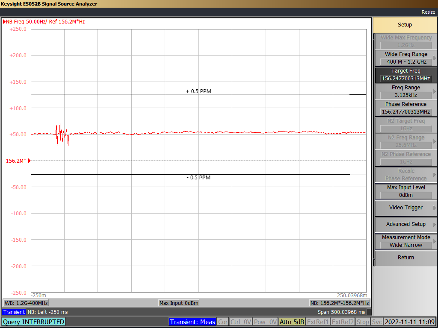
Task: Open the Resize option in the titlebar
Action: tap(428, 12)
